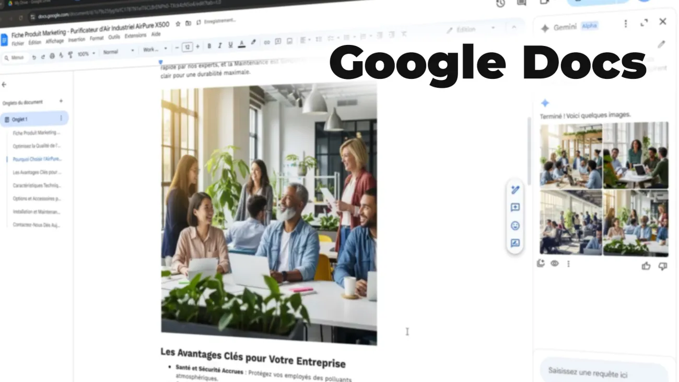
Task: Click the text color icon with underline swatch
Action: [241, 44]
